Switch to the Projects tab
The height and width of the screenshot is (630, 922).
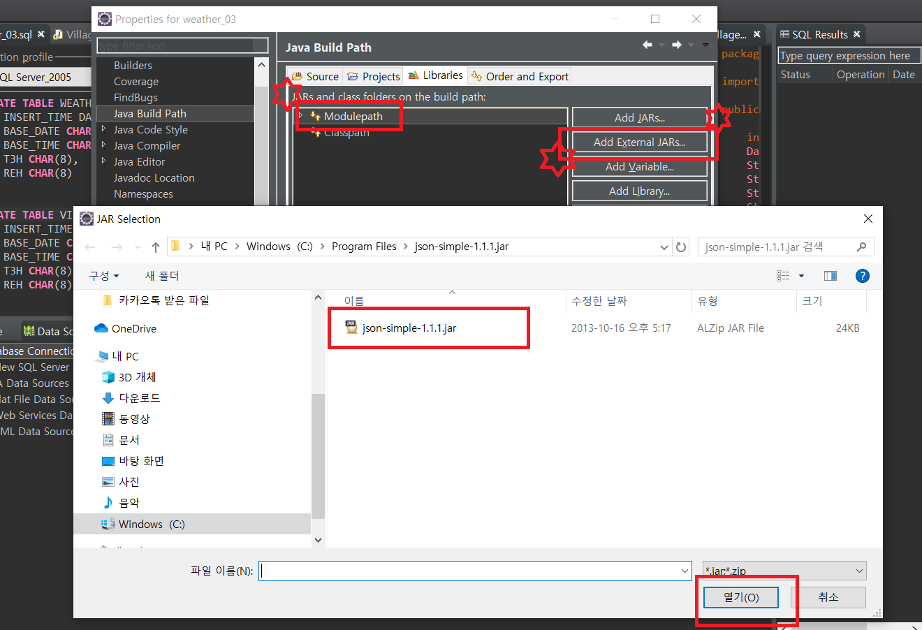tap(374, 76)
